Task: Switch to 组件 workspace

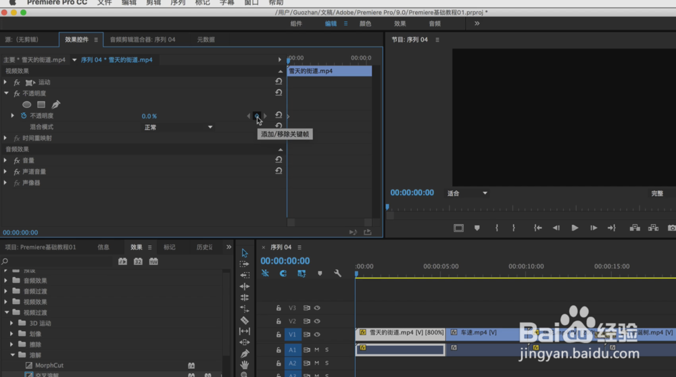Action: (296, 24)
